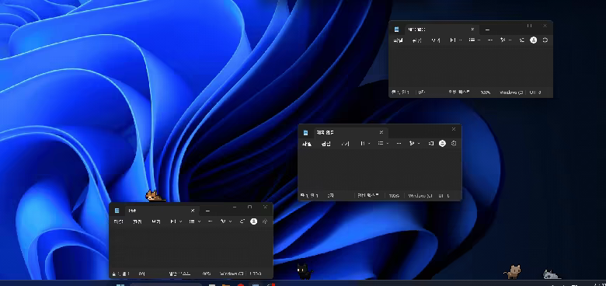The width and height of the screenshot is (606, 286).
Task: Toggle the text format indicator in lower-left Notepad
Action: click(179, 274)
